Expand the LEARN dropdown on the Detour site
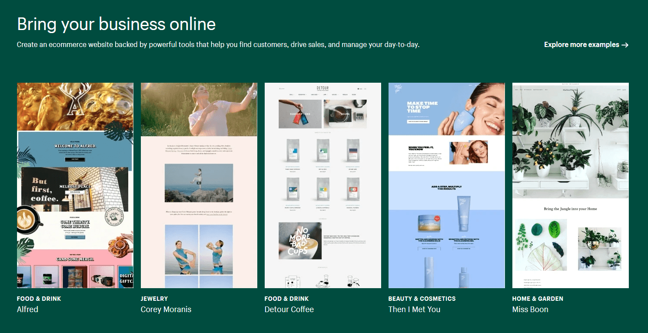Image resolution: width=648 pixels, height=333 pixels. click(325, 94)
